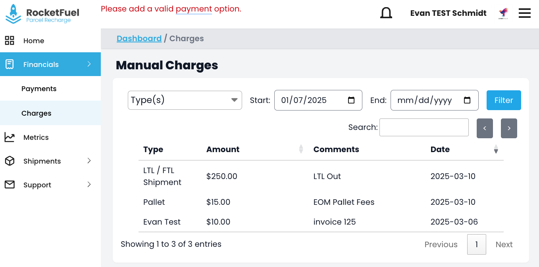The width and height of the screenshot is (539, 267).
Task: Open Payments in the sidebar
Action: pos(39,89)
